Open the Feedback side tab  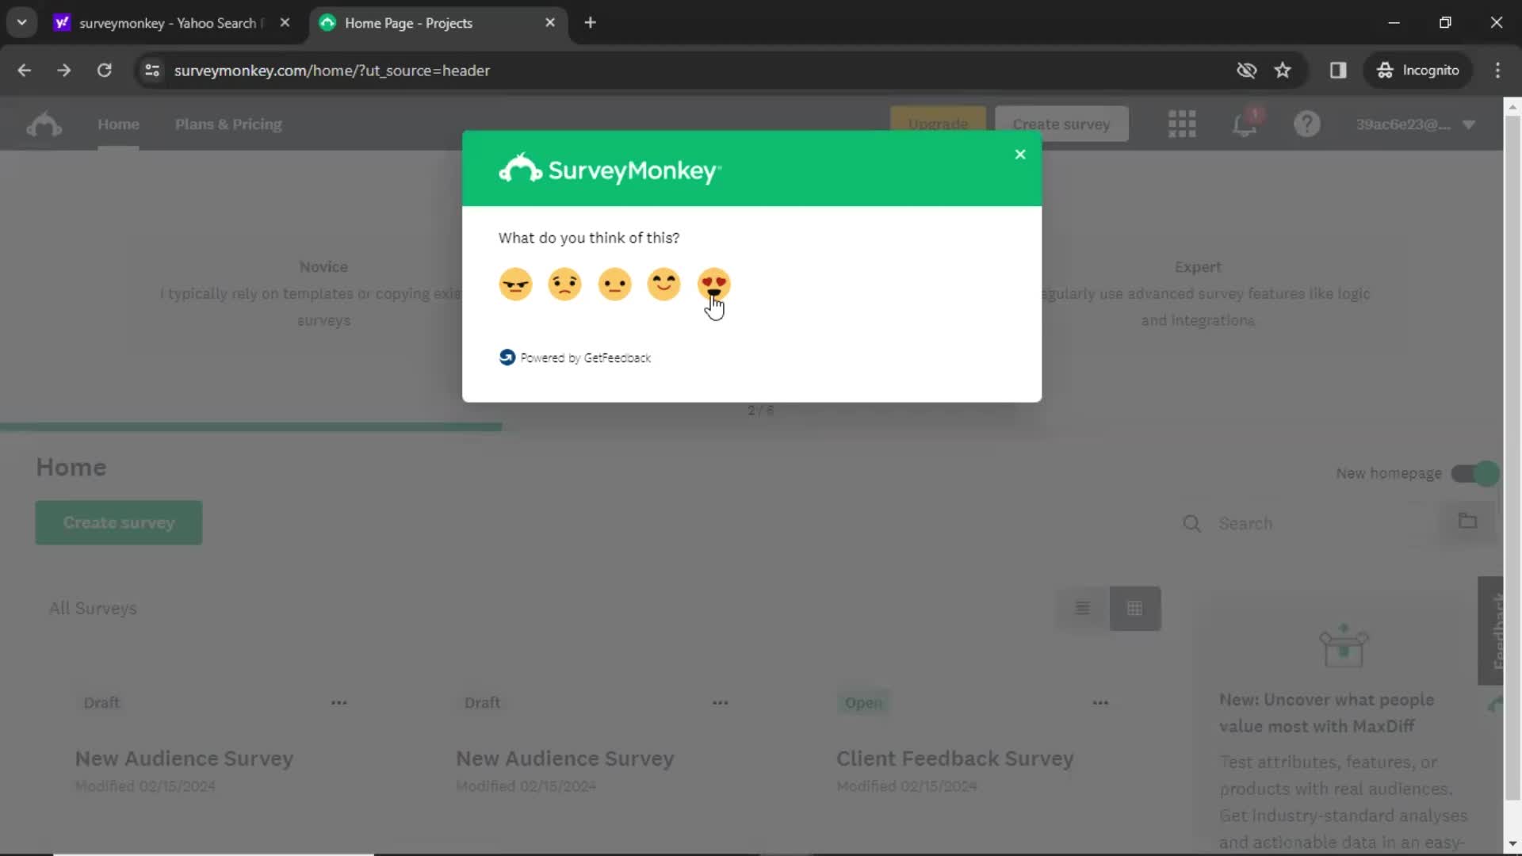1491,631
